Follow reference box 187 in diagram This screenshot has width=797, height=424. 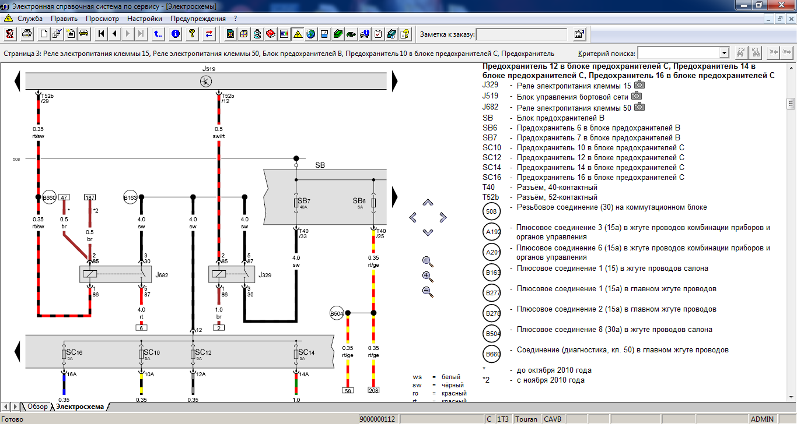[x=90, y=197]
